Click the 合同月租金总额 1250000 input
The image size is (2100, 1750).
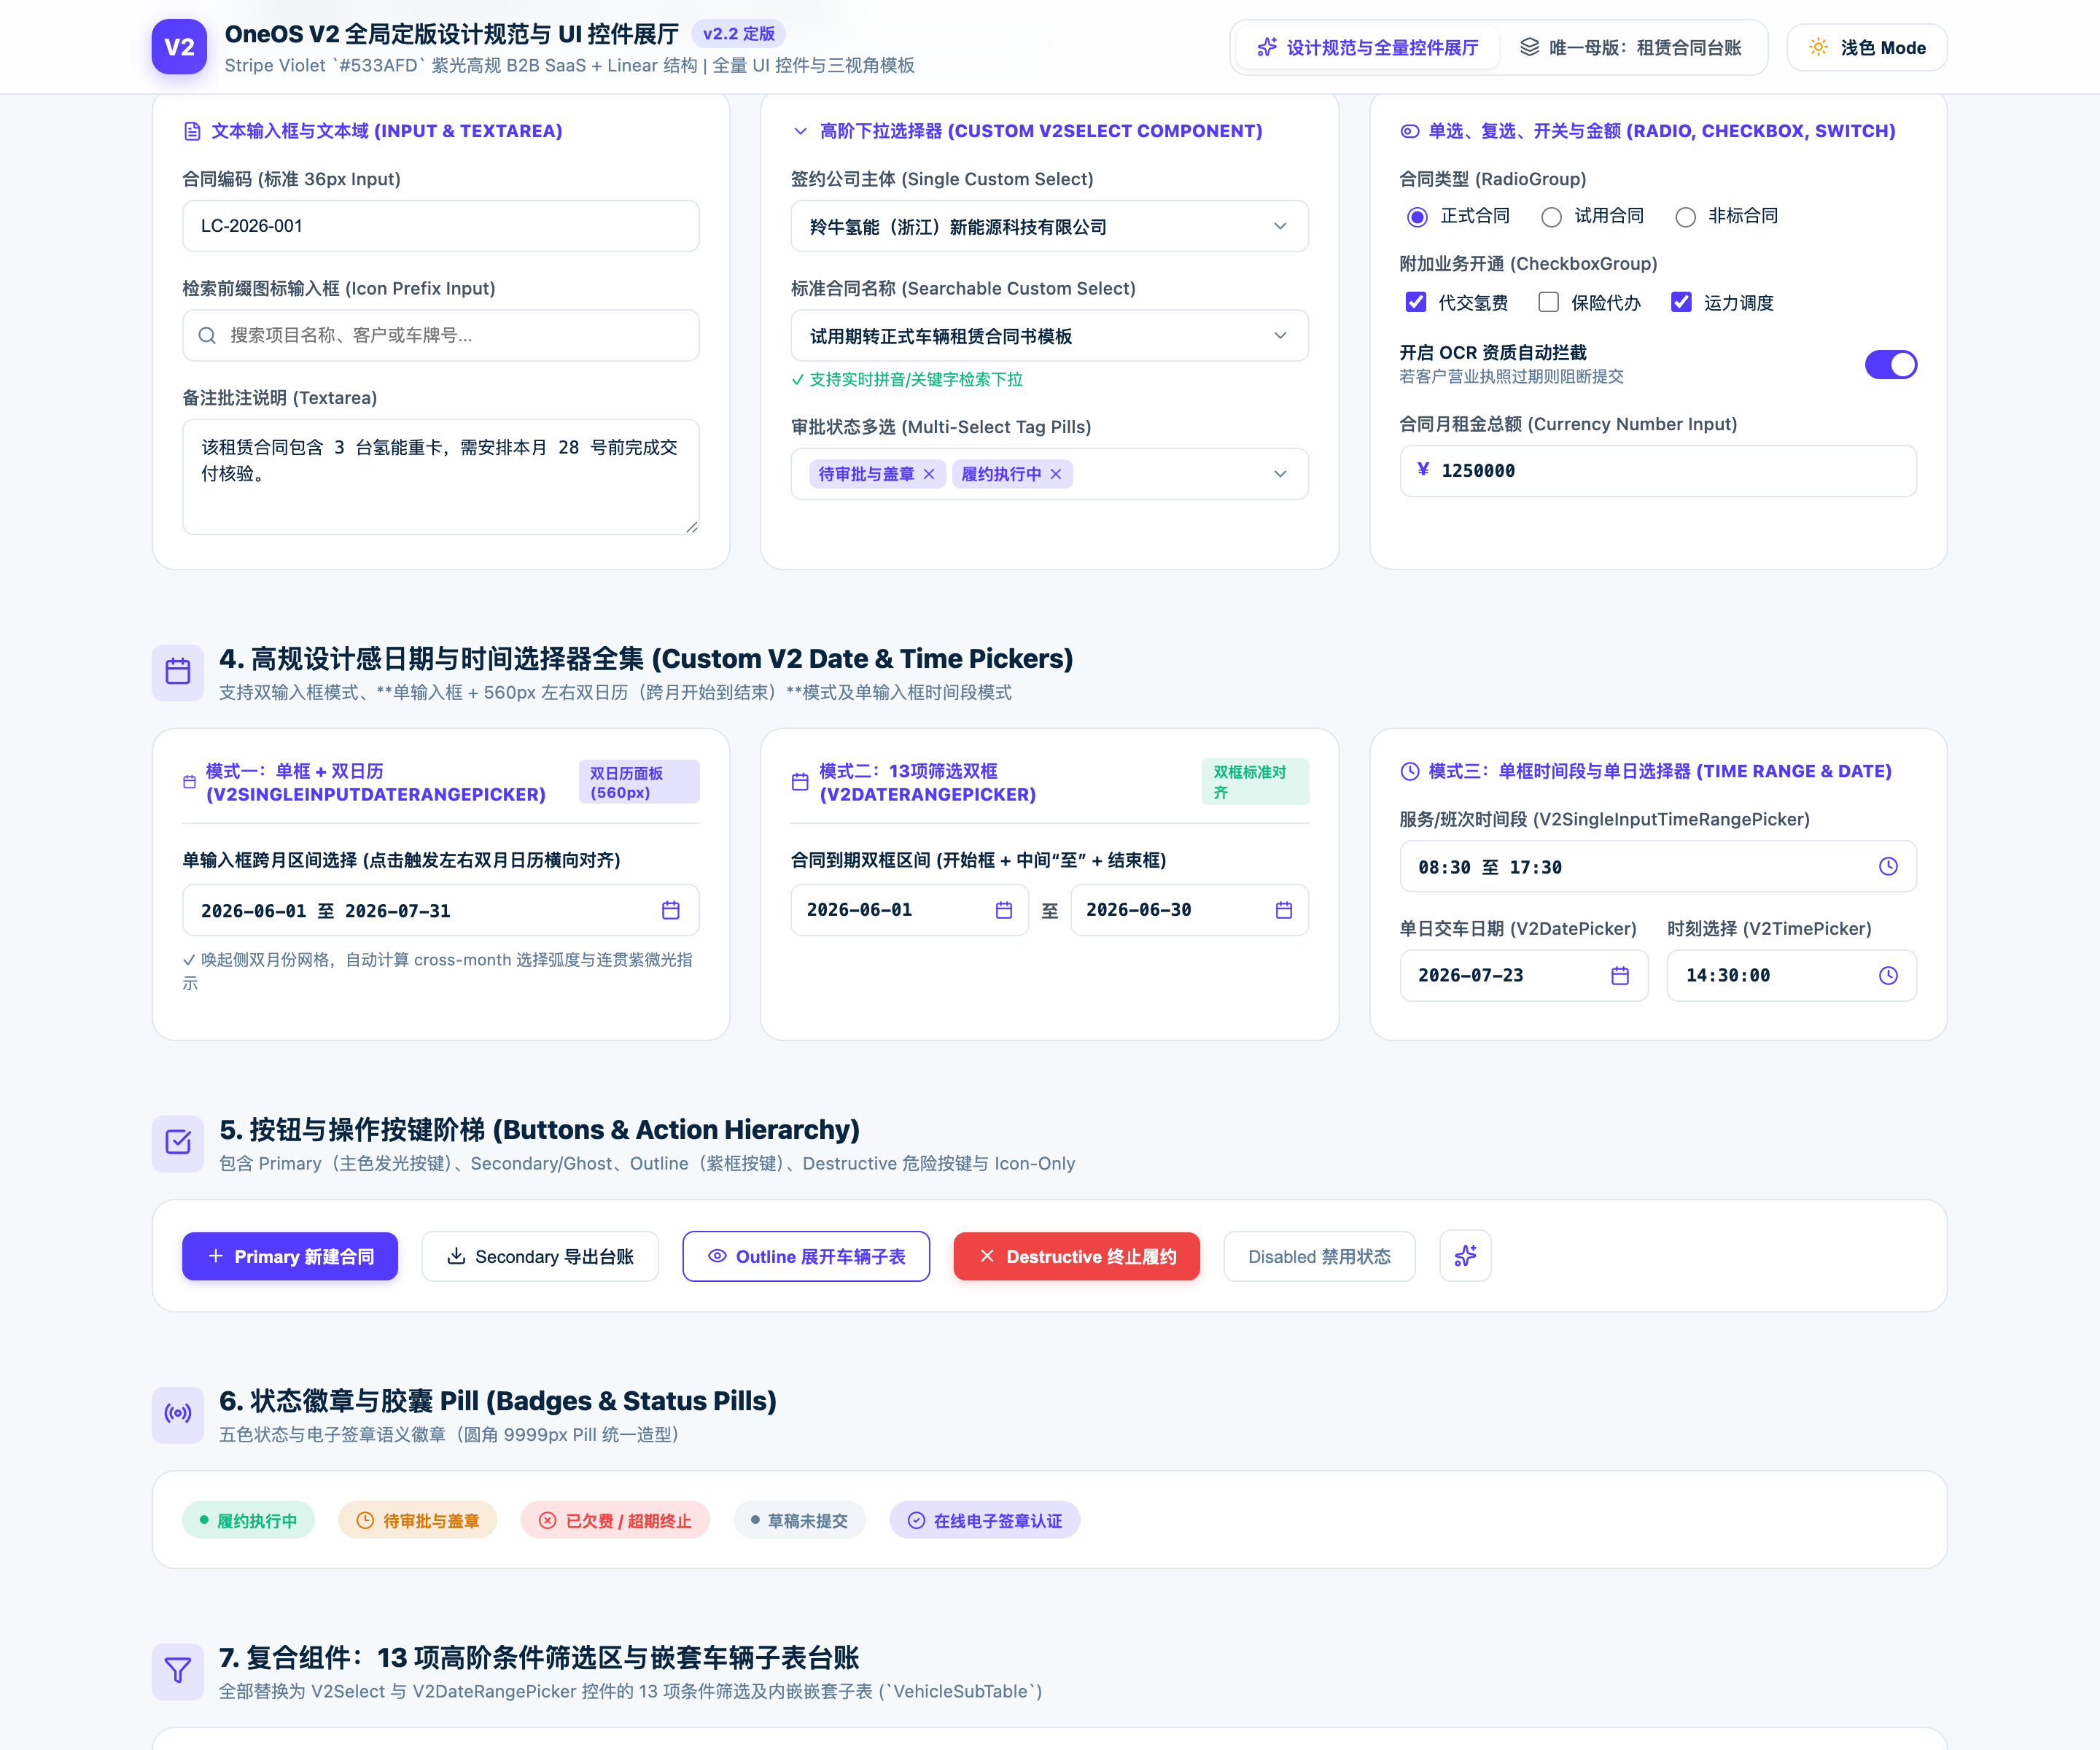tap(1658, 470)
